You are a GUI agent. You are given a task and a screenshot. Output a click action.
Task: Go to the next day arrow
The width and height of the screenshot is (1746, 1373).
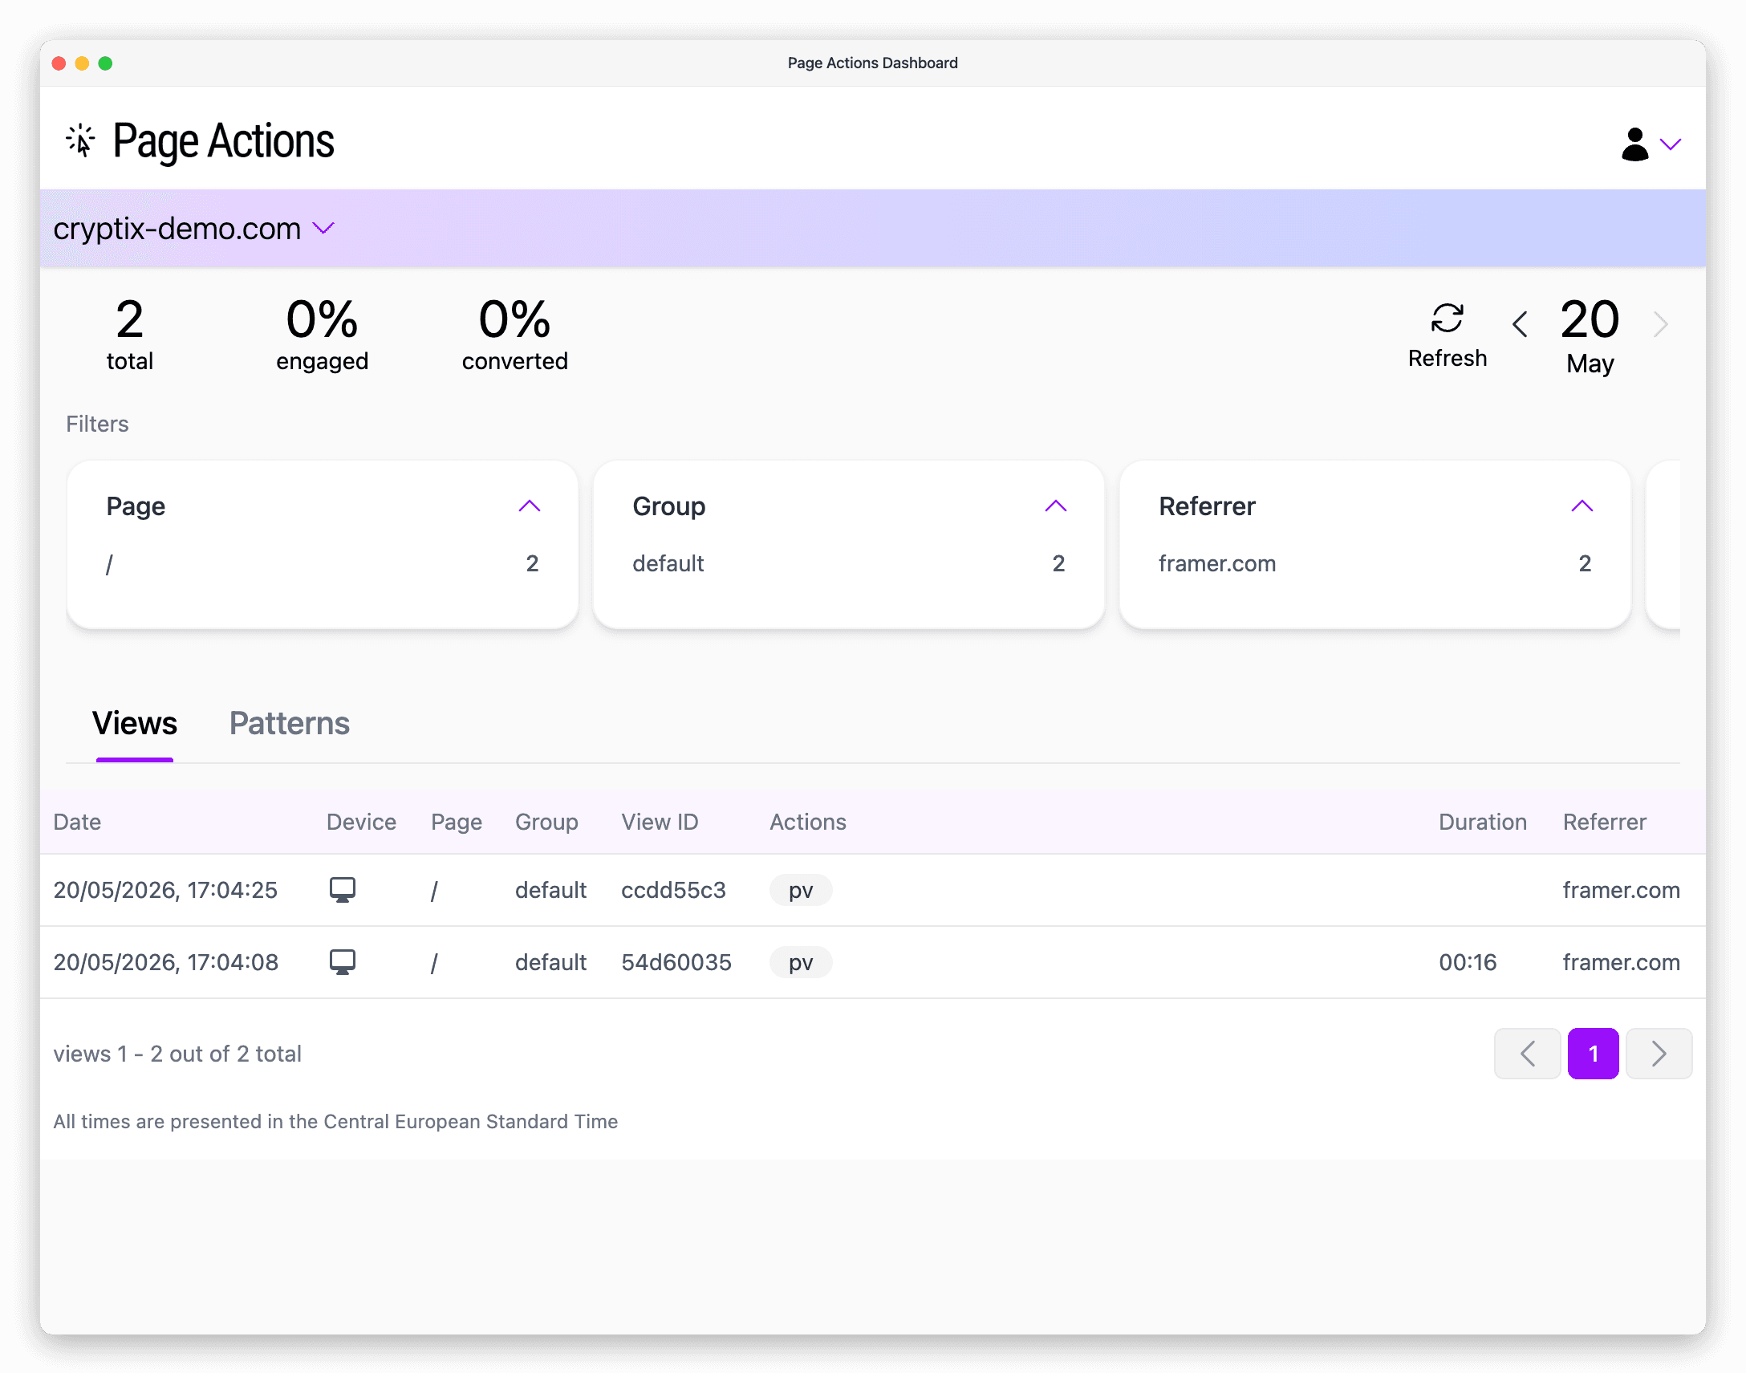pos(1661,324)
